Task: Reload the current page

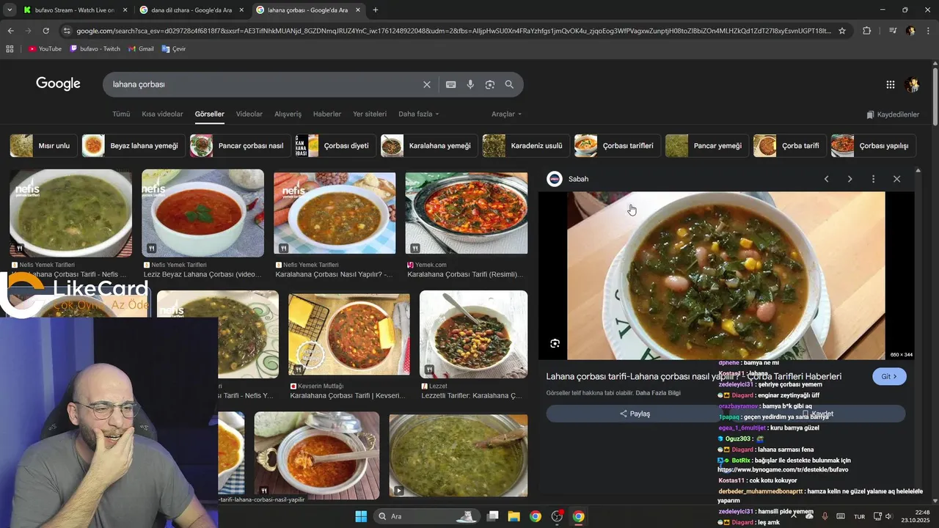Action: click(x=45, y=31)
